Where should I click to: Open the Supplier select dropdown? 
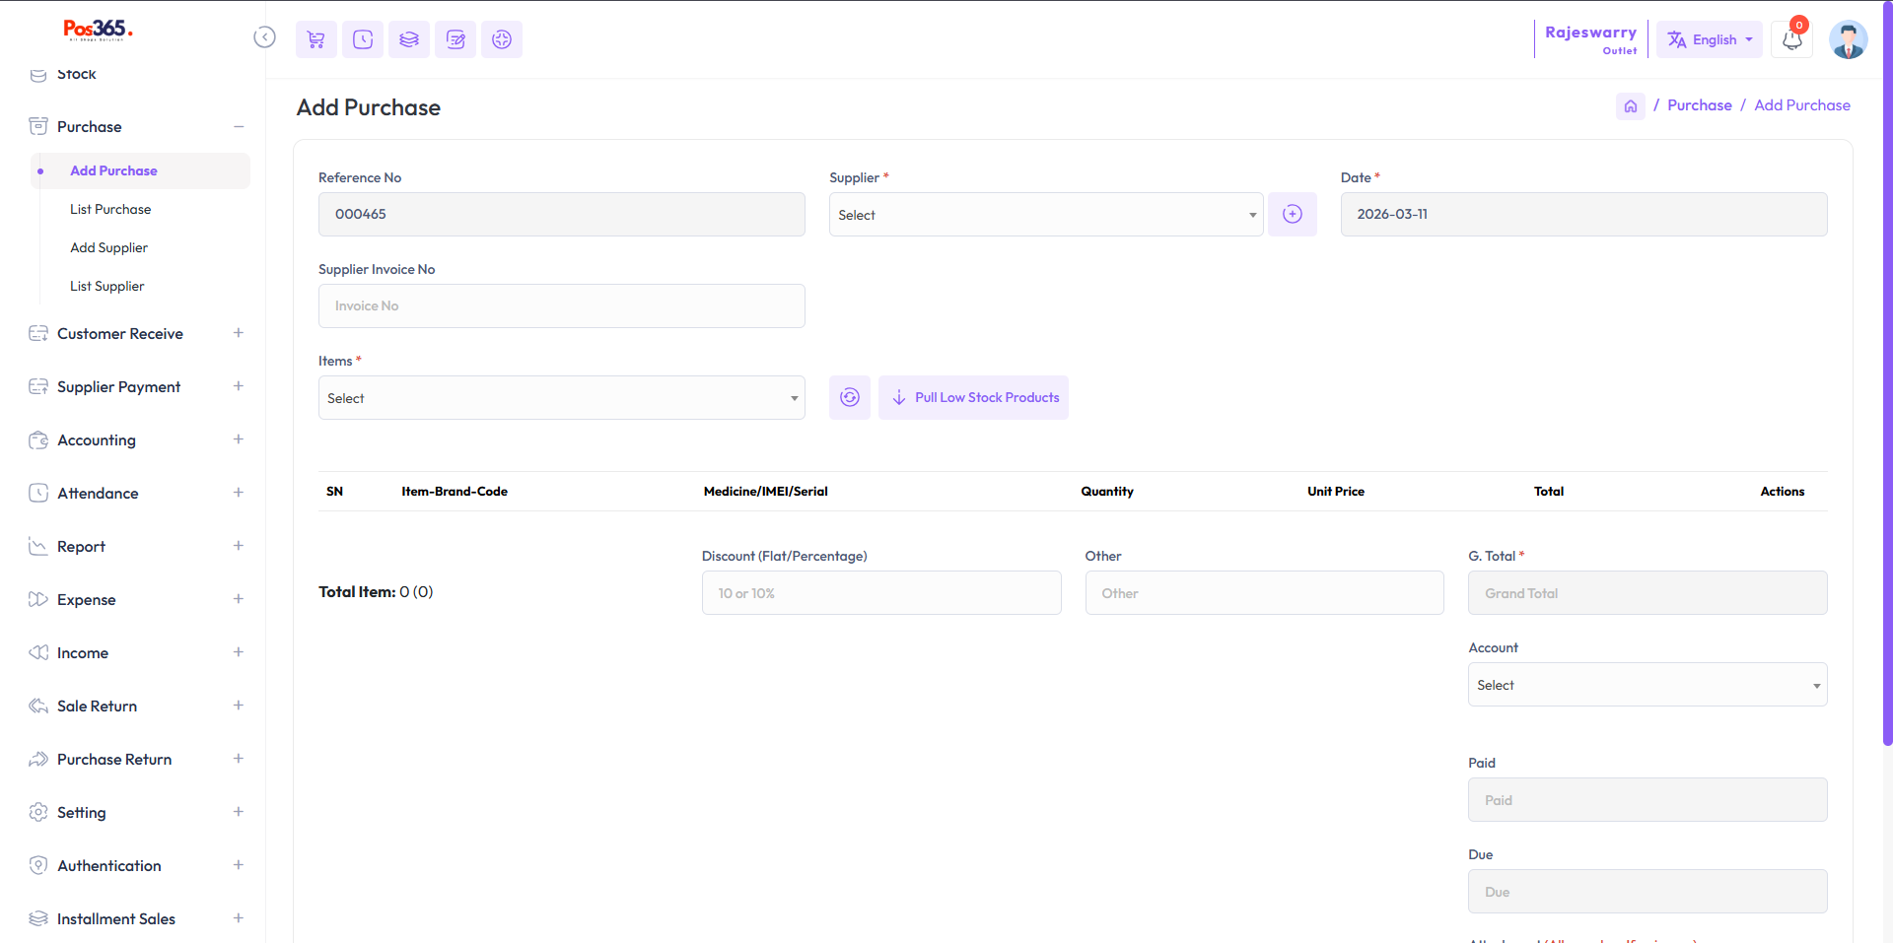click(x=1045, y=215)
